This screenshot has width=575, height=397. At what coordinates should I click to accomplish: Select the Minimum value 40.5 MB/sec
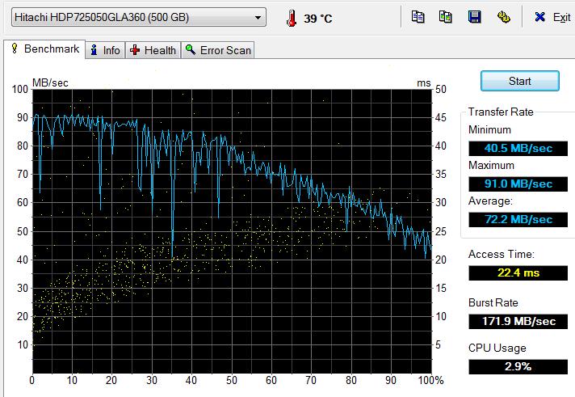[518, 149]
